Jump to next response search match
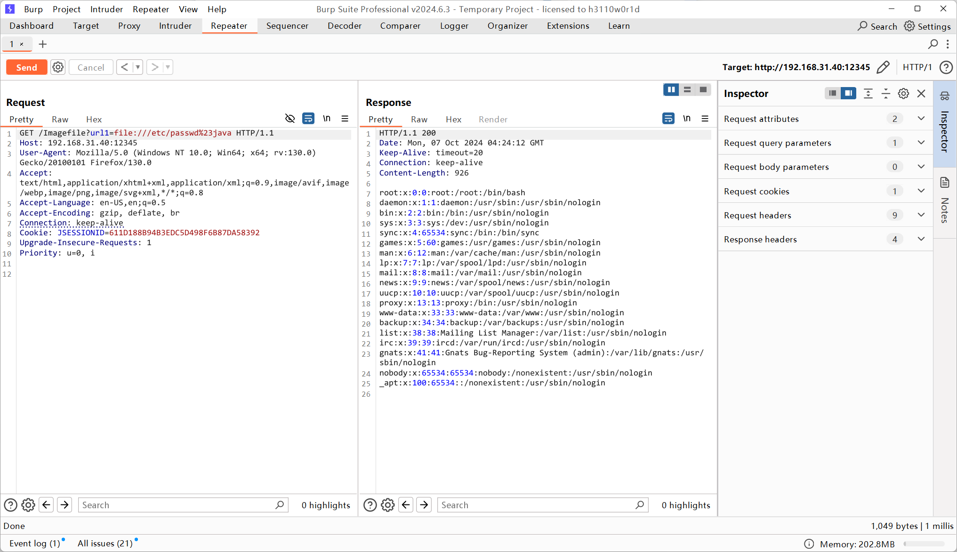This screenshot has width=957, height=552. (424, 505)
